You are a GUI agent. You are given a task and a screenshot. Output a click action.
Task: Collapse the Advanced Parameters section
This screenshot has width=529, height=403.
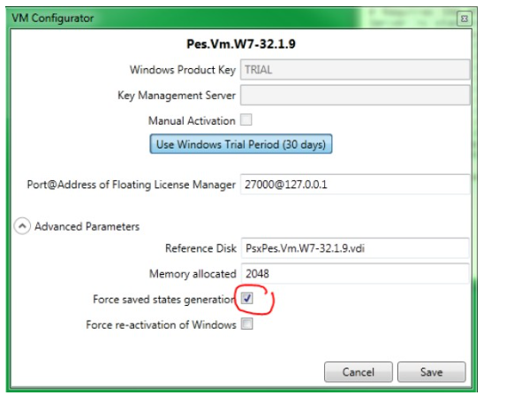22,226
